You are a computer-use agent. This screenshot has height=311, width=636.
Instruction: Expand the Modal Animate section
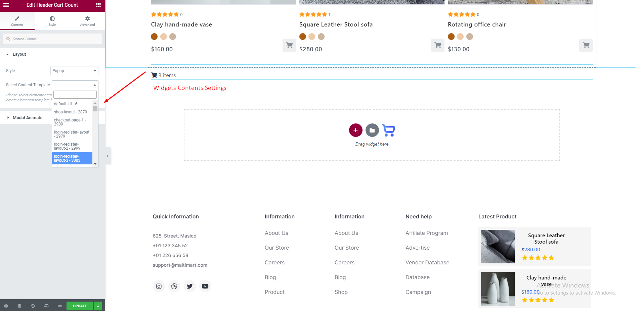28,118
